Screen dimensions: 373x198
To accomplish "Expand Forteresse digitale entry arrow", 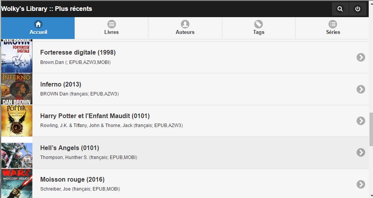I will [361, 57].
